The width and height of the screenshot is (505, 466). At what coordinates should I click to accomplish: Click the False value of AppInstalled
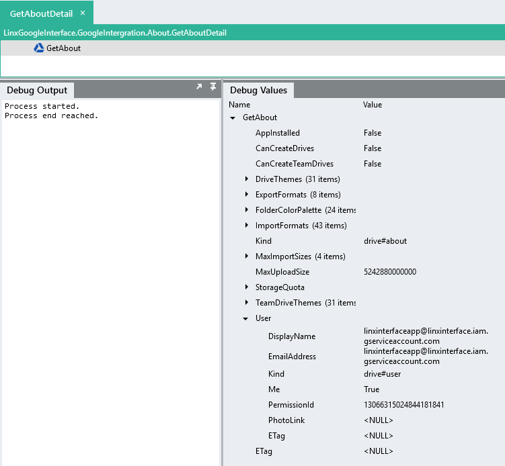[373, 133]
